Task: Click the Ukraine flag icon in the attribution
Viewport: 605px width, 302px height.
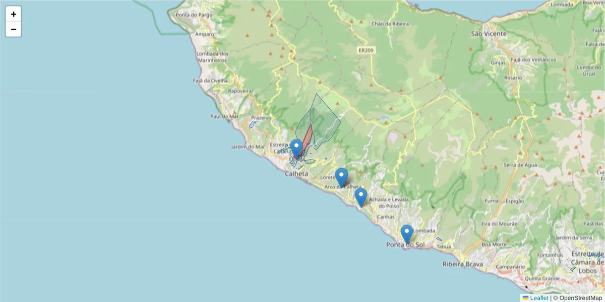Action: tap(525, 298)
